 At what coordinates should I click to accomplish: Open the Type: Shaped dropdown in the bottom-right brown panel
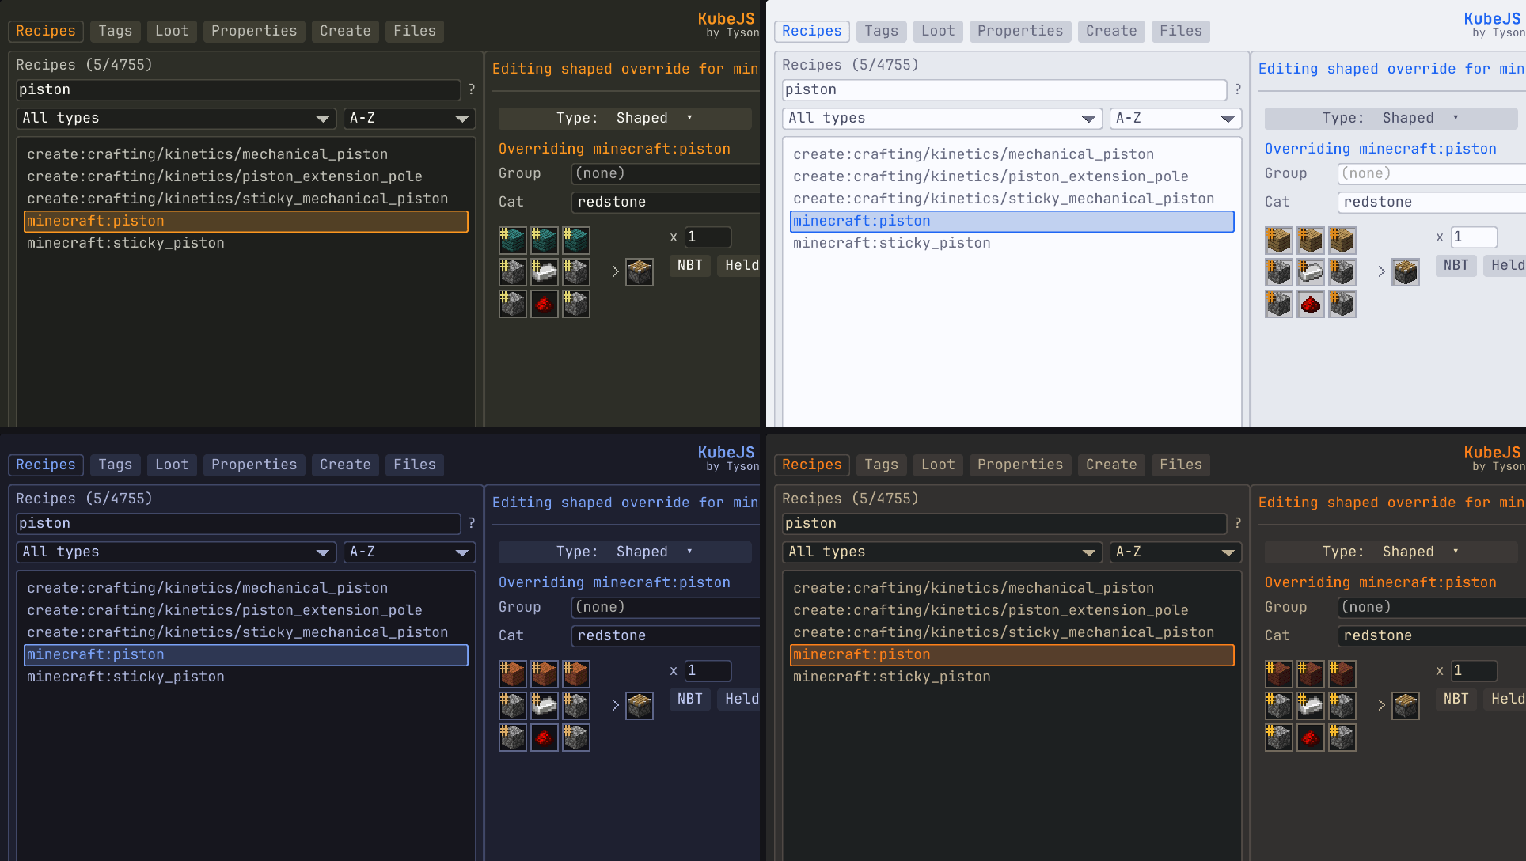pos(1391,552)
